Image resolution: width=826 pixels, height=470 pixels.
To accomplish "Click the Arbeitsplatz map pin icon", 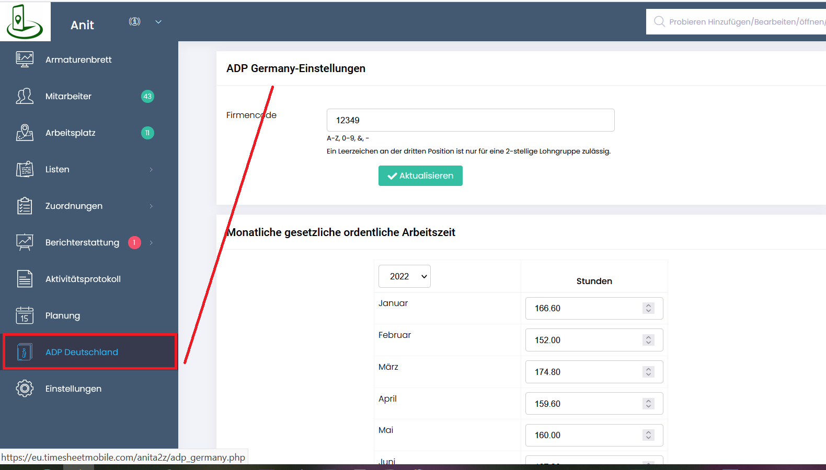I will (25, 133).
